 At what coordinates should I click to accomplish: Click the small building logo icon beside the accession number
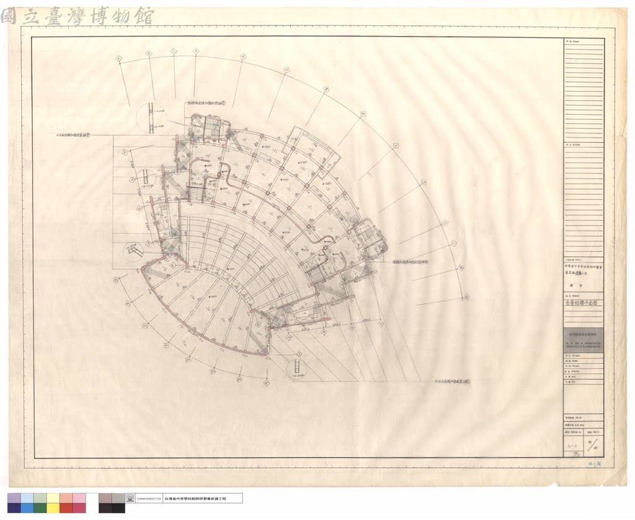(130, 498)
